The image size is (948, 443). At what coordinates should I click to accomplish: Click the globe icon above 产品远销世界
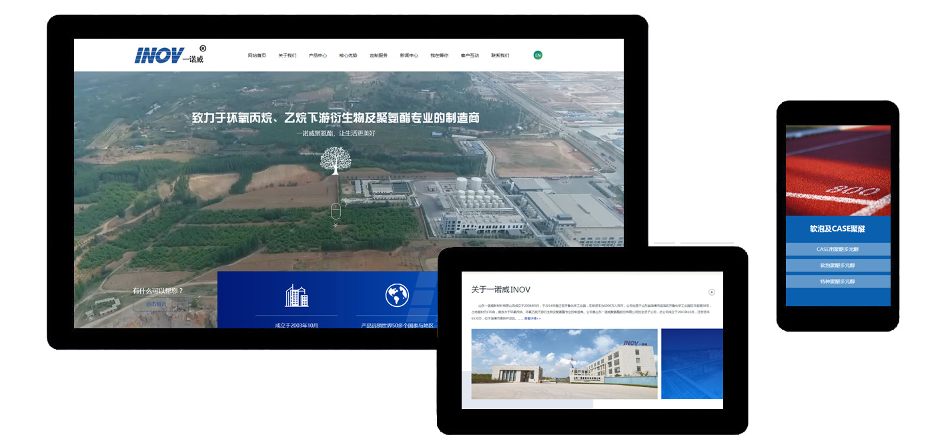[x=397, y=295]
